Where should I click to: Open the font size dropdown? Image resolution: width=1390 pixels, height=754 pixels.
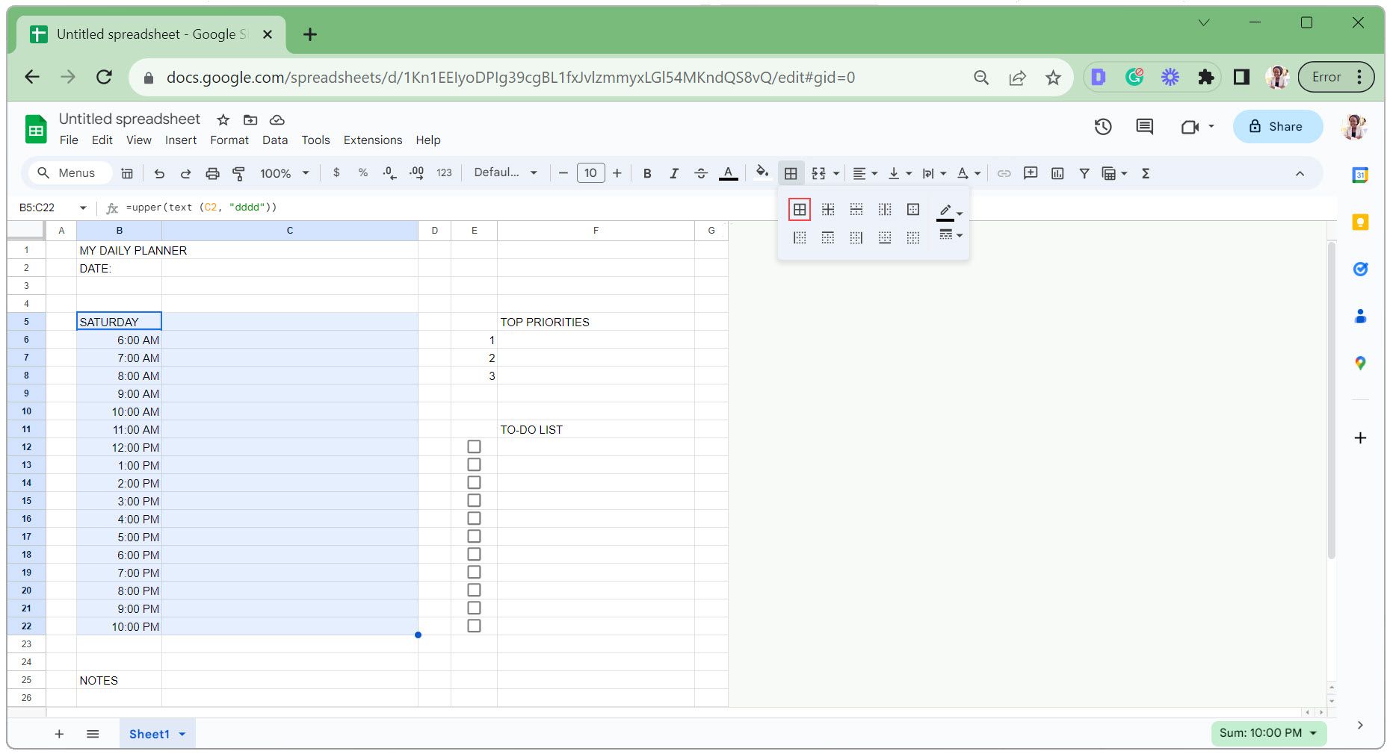[590, 172]
